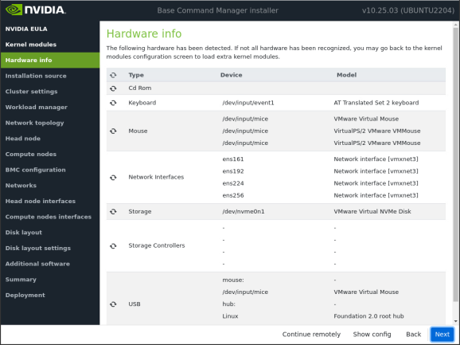Click the Device column header
This screenshot has width=460, height=345.
coord(231,75)
